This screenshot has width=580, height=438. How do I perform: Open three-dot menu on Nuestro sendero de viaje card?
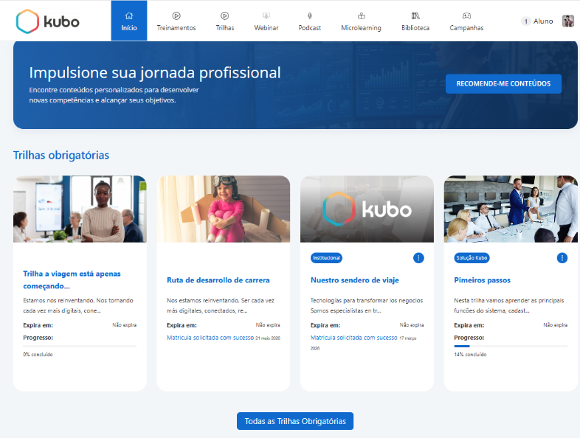tap(418, 258)
